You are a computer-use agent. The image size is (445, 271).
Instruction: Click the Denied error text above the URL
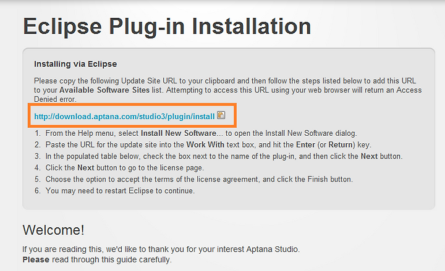coord(55,99)
